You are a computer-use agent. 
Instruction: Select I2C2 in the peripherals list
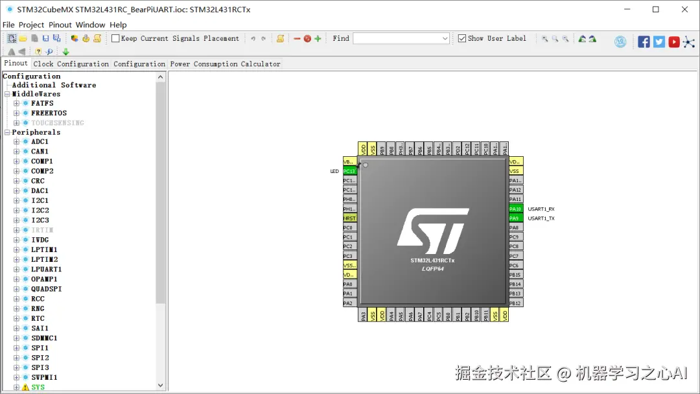click(x=40, y=211)
